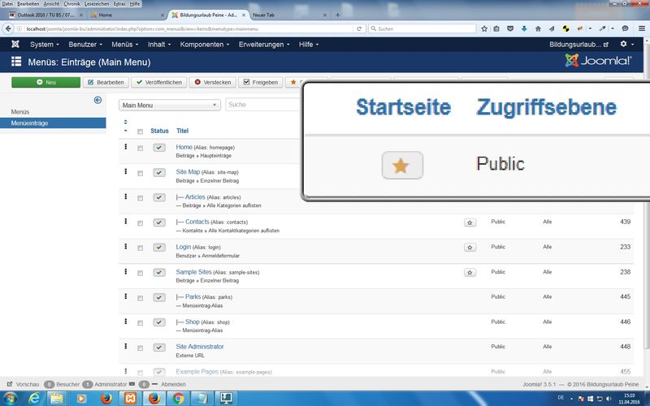The image size is (650, 406).
Task: Click the sort order arrows column icon
Action: pos(125,126)
